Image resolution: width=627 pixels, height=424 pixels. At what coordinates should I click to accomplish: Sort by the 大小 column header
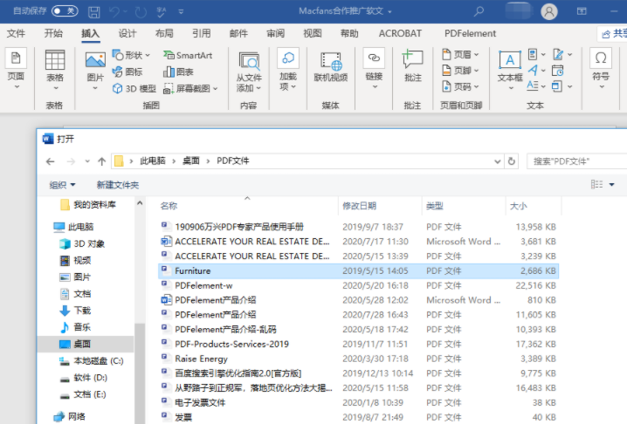pos(518,206)
